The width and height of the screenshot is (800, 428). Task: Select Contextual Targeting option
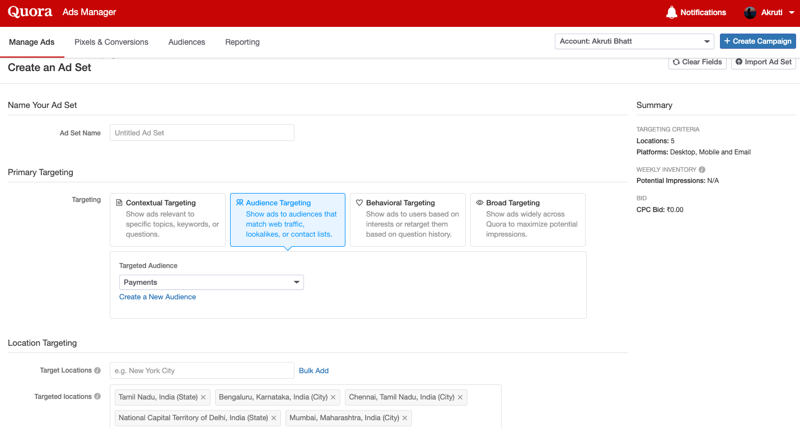[x=167, y=220]
